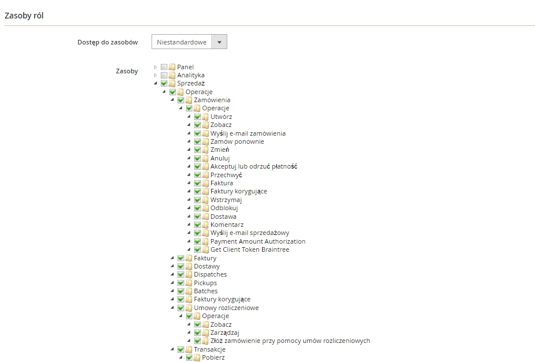
Task: Click the Get Client Token Braintree folder icon
Action: tap(205, 249)
